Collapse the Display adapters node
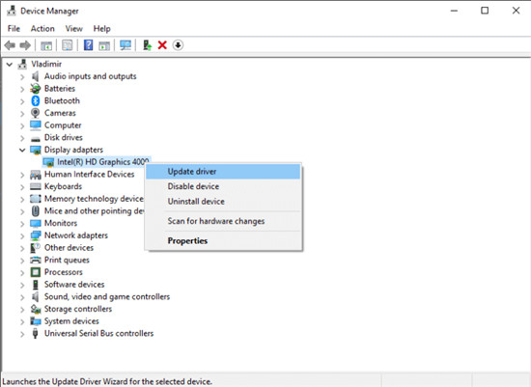The height and width of the screenshot is (387, 531). [x=22, y=150]
